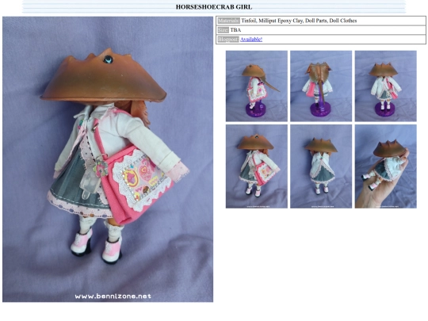Click the HORSESHOECRAB GIRL title heading
The image size is (428, 321).
214,7
